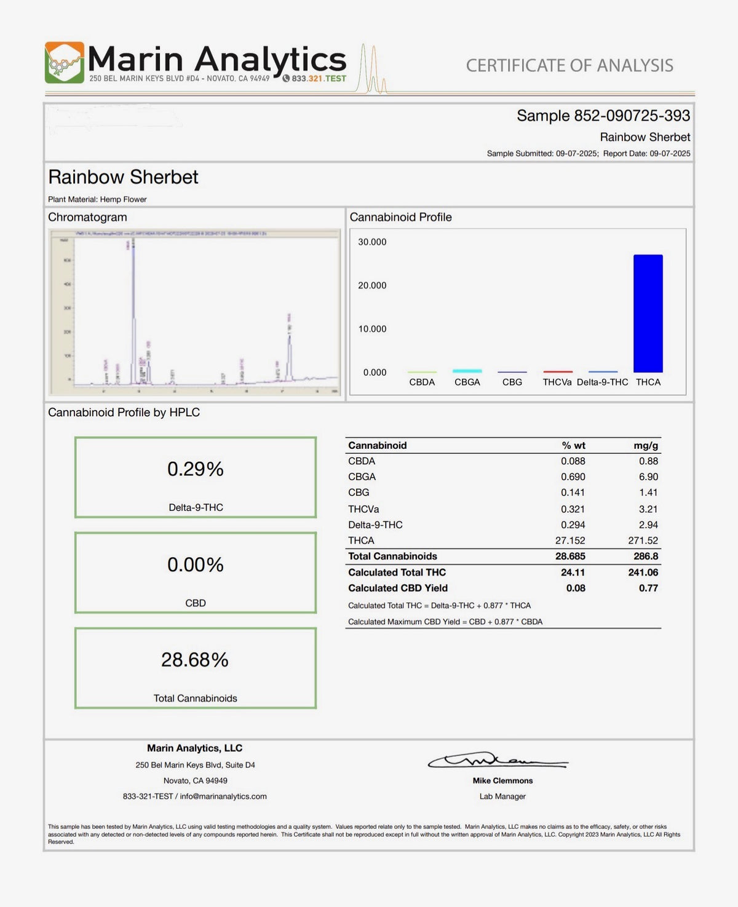Click the Sample 852-090725-393 heading
Image resolution: width=738 pixels, height=907 pixels.
pos(603,116)
